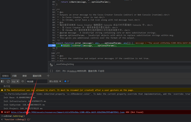Clear the console with the circle-slash icon
191x122 pixels.
click(x=8, y=81)
